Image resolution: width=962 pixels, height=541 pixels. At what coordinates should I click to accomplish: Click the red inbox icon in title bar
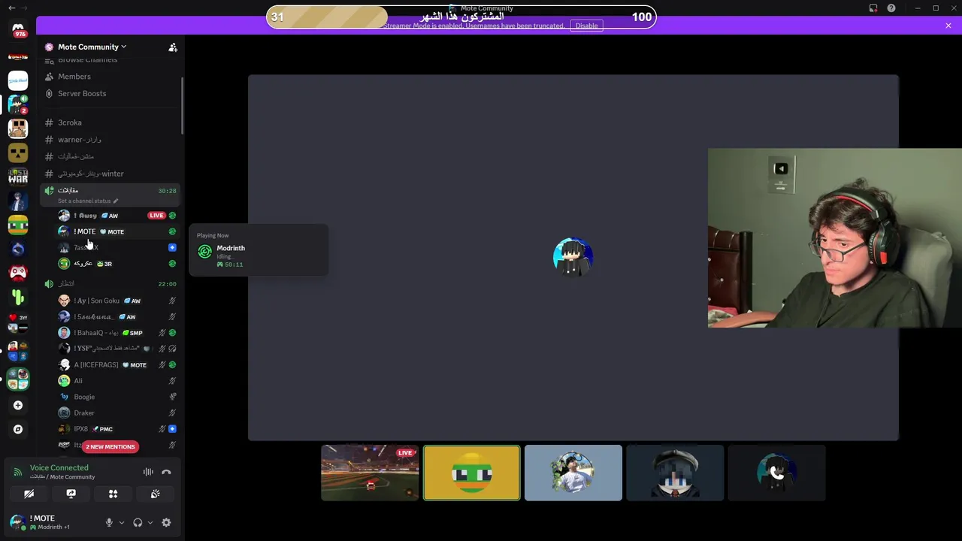point(873,8)
